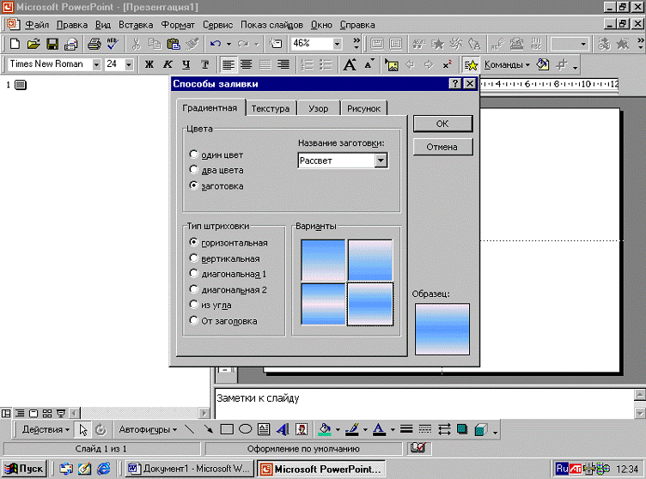Open the 'Название заготовки' preset dropdown
646x479 pixels.
381,161
